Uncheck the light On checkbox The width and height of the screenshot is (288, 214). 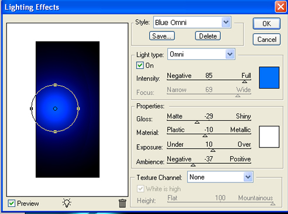point(140,65)
